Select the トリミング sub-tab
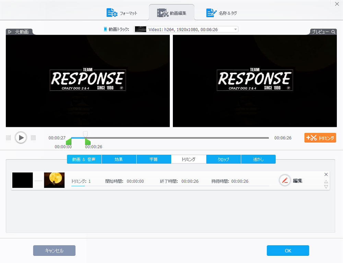Viewport: 343px width, 263px height. (189, 159)
